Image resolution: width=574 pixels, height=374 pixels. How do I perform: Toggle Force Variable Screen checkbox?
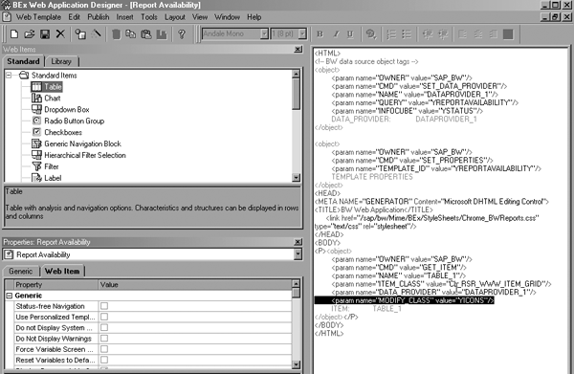(x=104, y=349)
